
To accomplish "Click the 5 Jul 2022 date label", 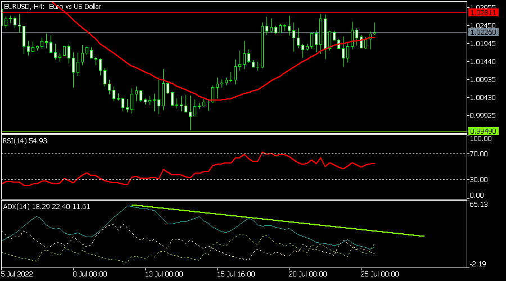I will tap(17, 274).
